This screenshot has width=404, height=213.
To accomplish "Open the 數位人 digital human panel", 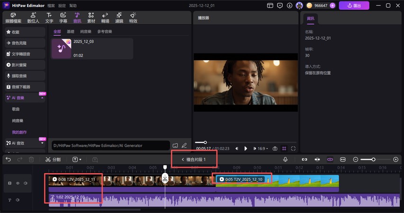I will (x=33, y=18).
